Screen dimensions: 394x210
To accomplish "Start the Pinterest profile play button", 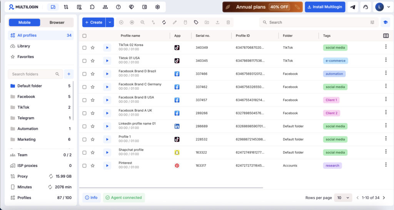I will point(107,165).
